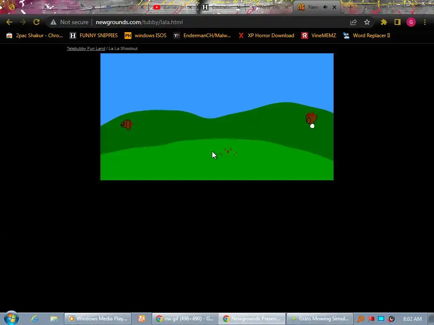Click the cyan monitor tray icon
This screenshot has width=434, height=325.
381,319
